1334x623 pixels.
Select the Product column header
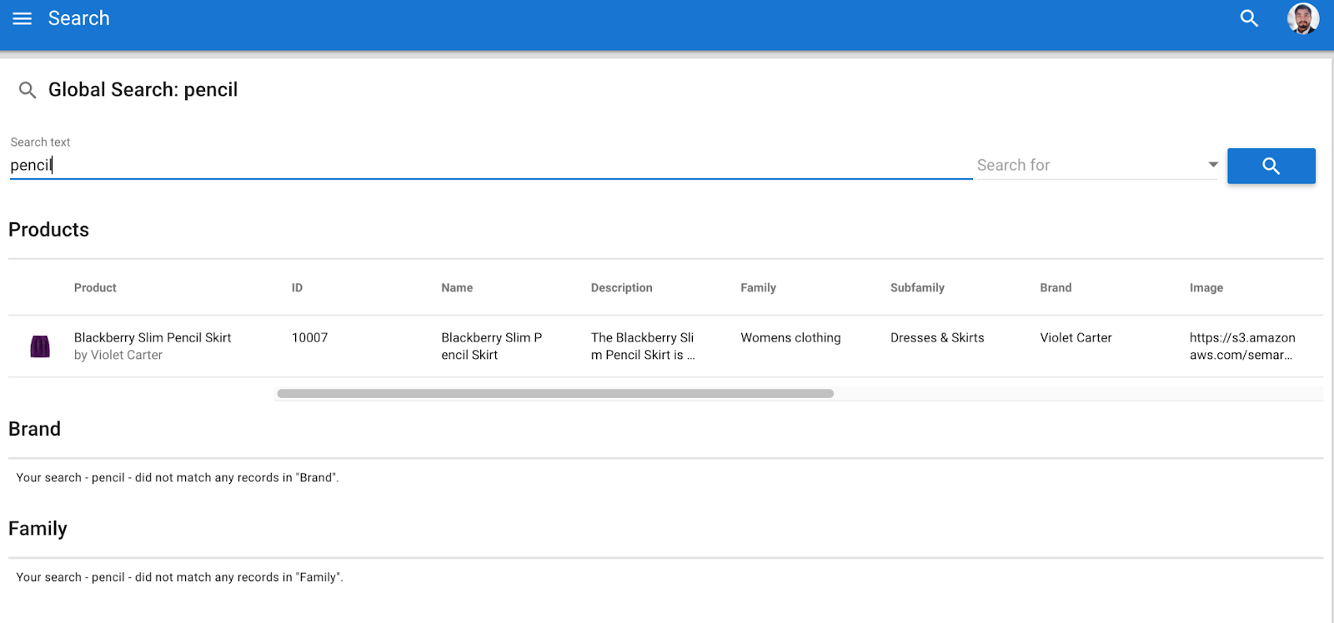click(95, 287)
